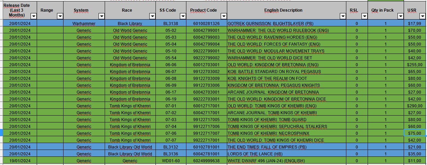Open the Qty in Pack filter dropdown
The height and width of the screenshot is (165, 427).
click(x=400, y=16)
